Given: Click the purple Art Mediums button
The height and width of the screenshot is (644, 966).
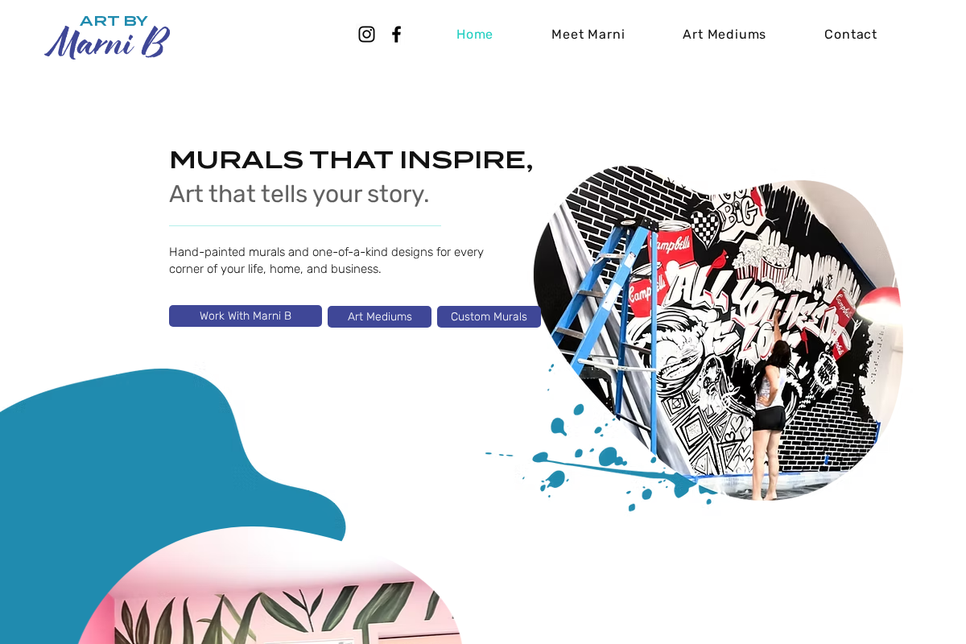Looking at the screenshot, I should point(379,316).
